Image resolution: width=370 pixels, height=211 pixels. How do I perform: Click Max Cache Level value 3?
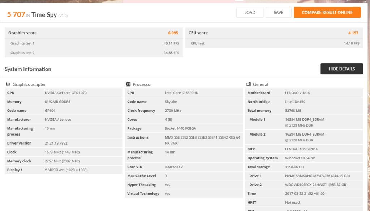point(166,176)
